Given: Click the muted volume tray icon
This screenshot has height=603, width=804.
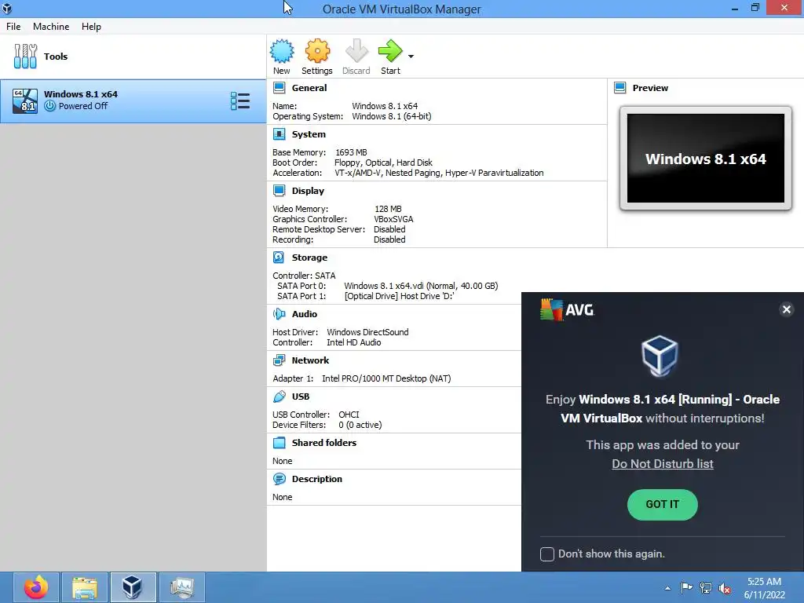Looking at the screenshot, I should click(x=725, y=588).
